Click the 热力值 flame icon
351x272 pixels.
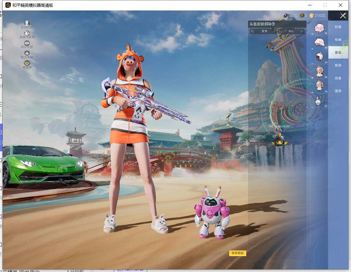[x=27, y=53]
